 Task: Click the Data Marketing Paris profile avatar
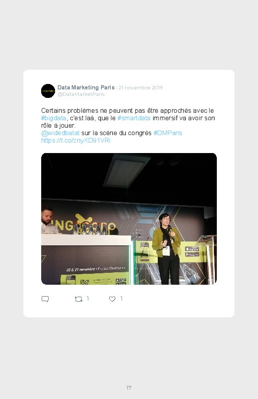48,91
